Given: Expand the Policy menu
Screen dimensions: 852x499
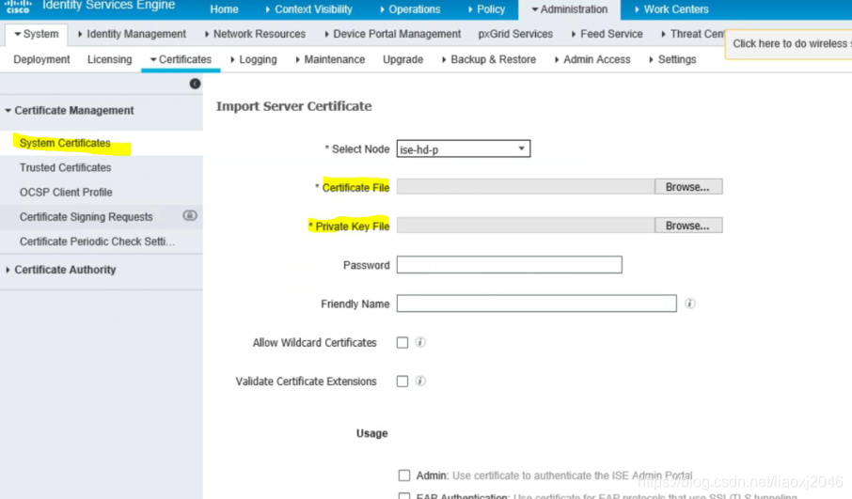Looking at the screenshot, I should [x=486, y=9].
